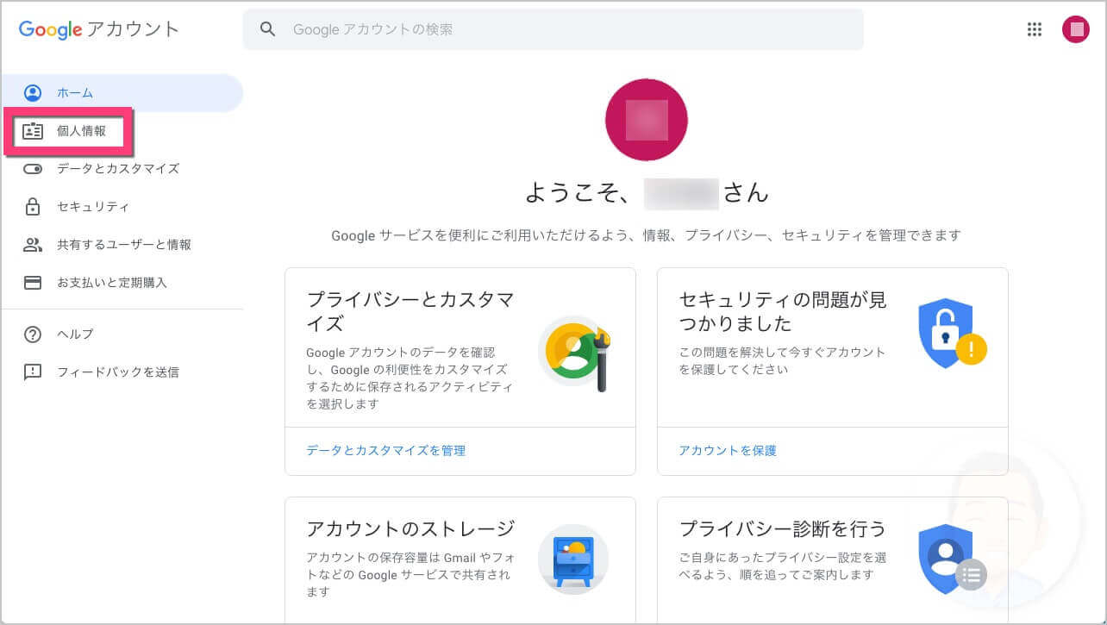Click the search magnifier icon
The image size is (1107, 625).
pyautogui.click(x=268, y=29)
